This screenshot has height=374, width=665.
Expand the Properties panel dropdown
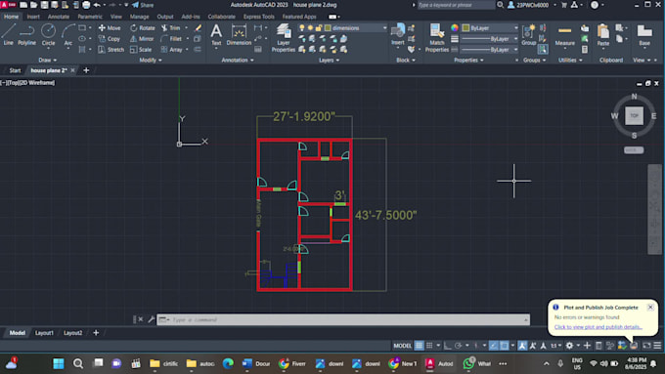tap(468, 61)
